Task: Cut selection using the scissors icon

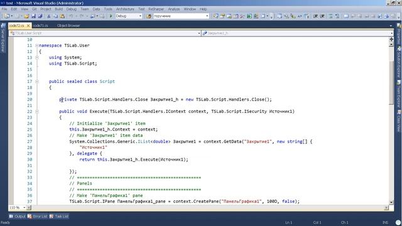Action: [x=49, y=16]
